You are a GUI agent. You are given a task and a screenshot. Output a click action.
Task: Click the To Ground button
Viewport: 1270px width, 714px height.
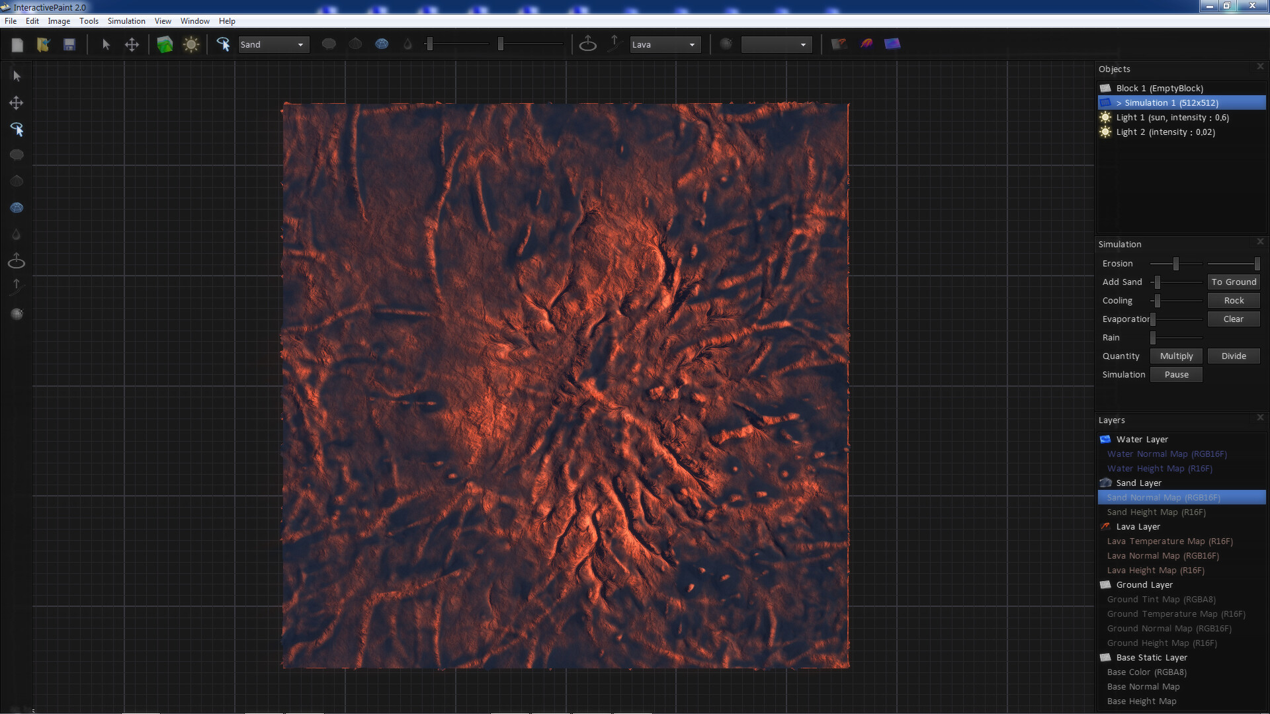(1233, 282)
